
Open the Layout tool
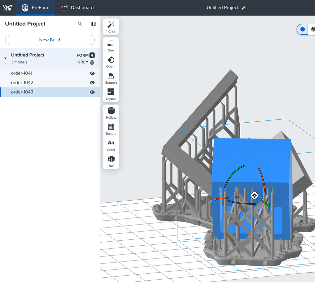[x=111, y=94]
